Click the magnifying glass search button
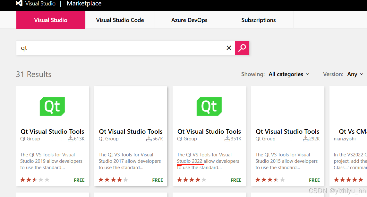Viewport: 367px width, 197px height. click(x=242, y=48)
